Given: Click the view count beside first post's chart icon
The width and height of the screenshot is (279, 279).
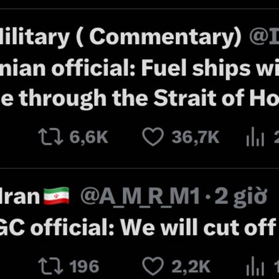Looking at the screenshot, I should pyautogui.click(x=277, y=137).
